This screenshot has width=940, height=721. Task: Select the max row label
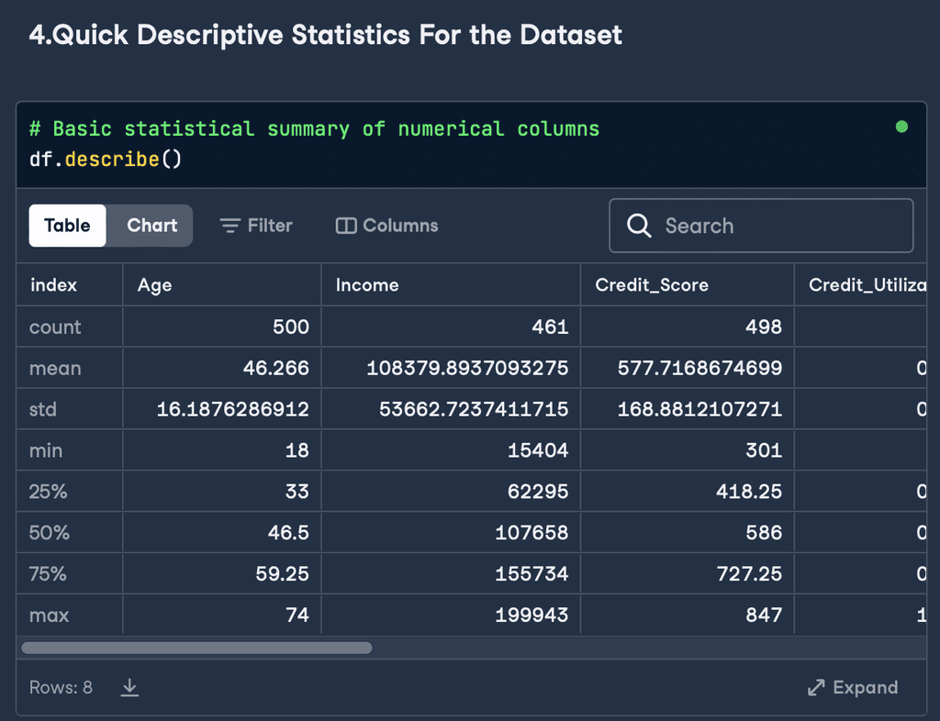point(50,615)
